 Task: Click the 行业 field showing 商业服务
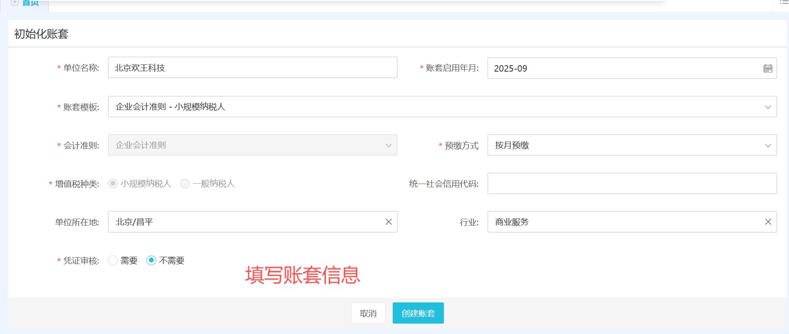(625, 222)
